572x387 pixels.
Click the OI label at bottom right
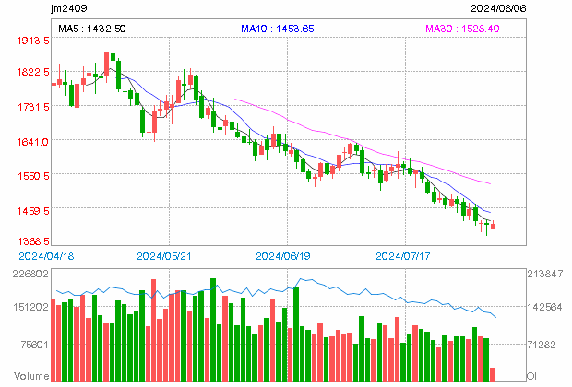click(531, 377)
